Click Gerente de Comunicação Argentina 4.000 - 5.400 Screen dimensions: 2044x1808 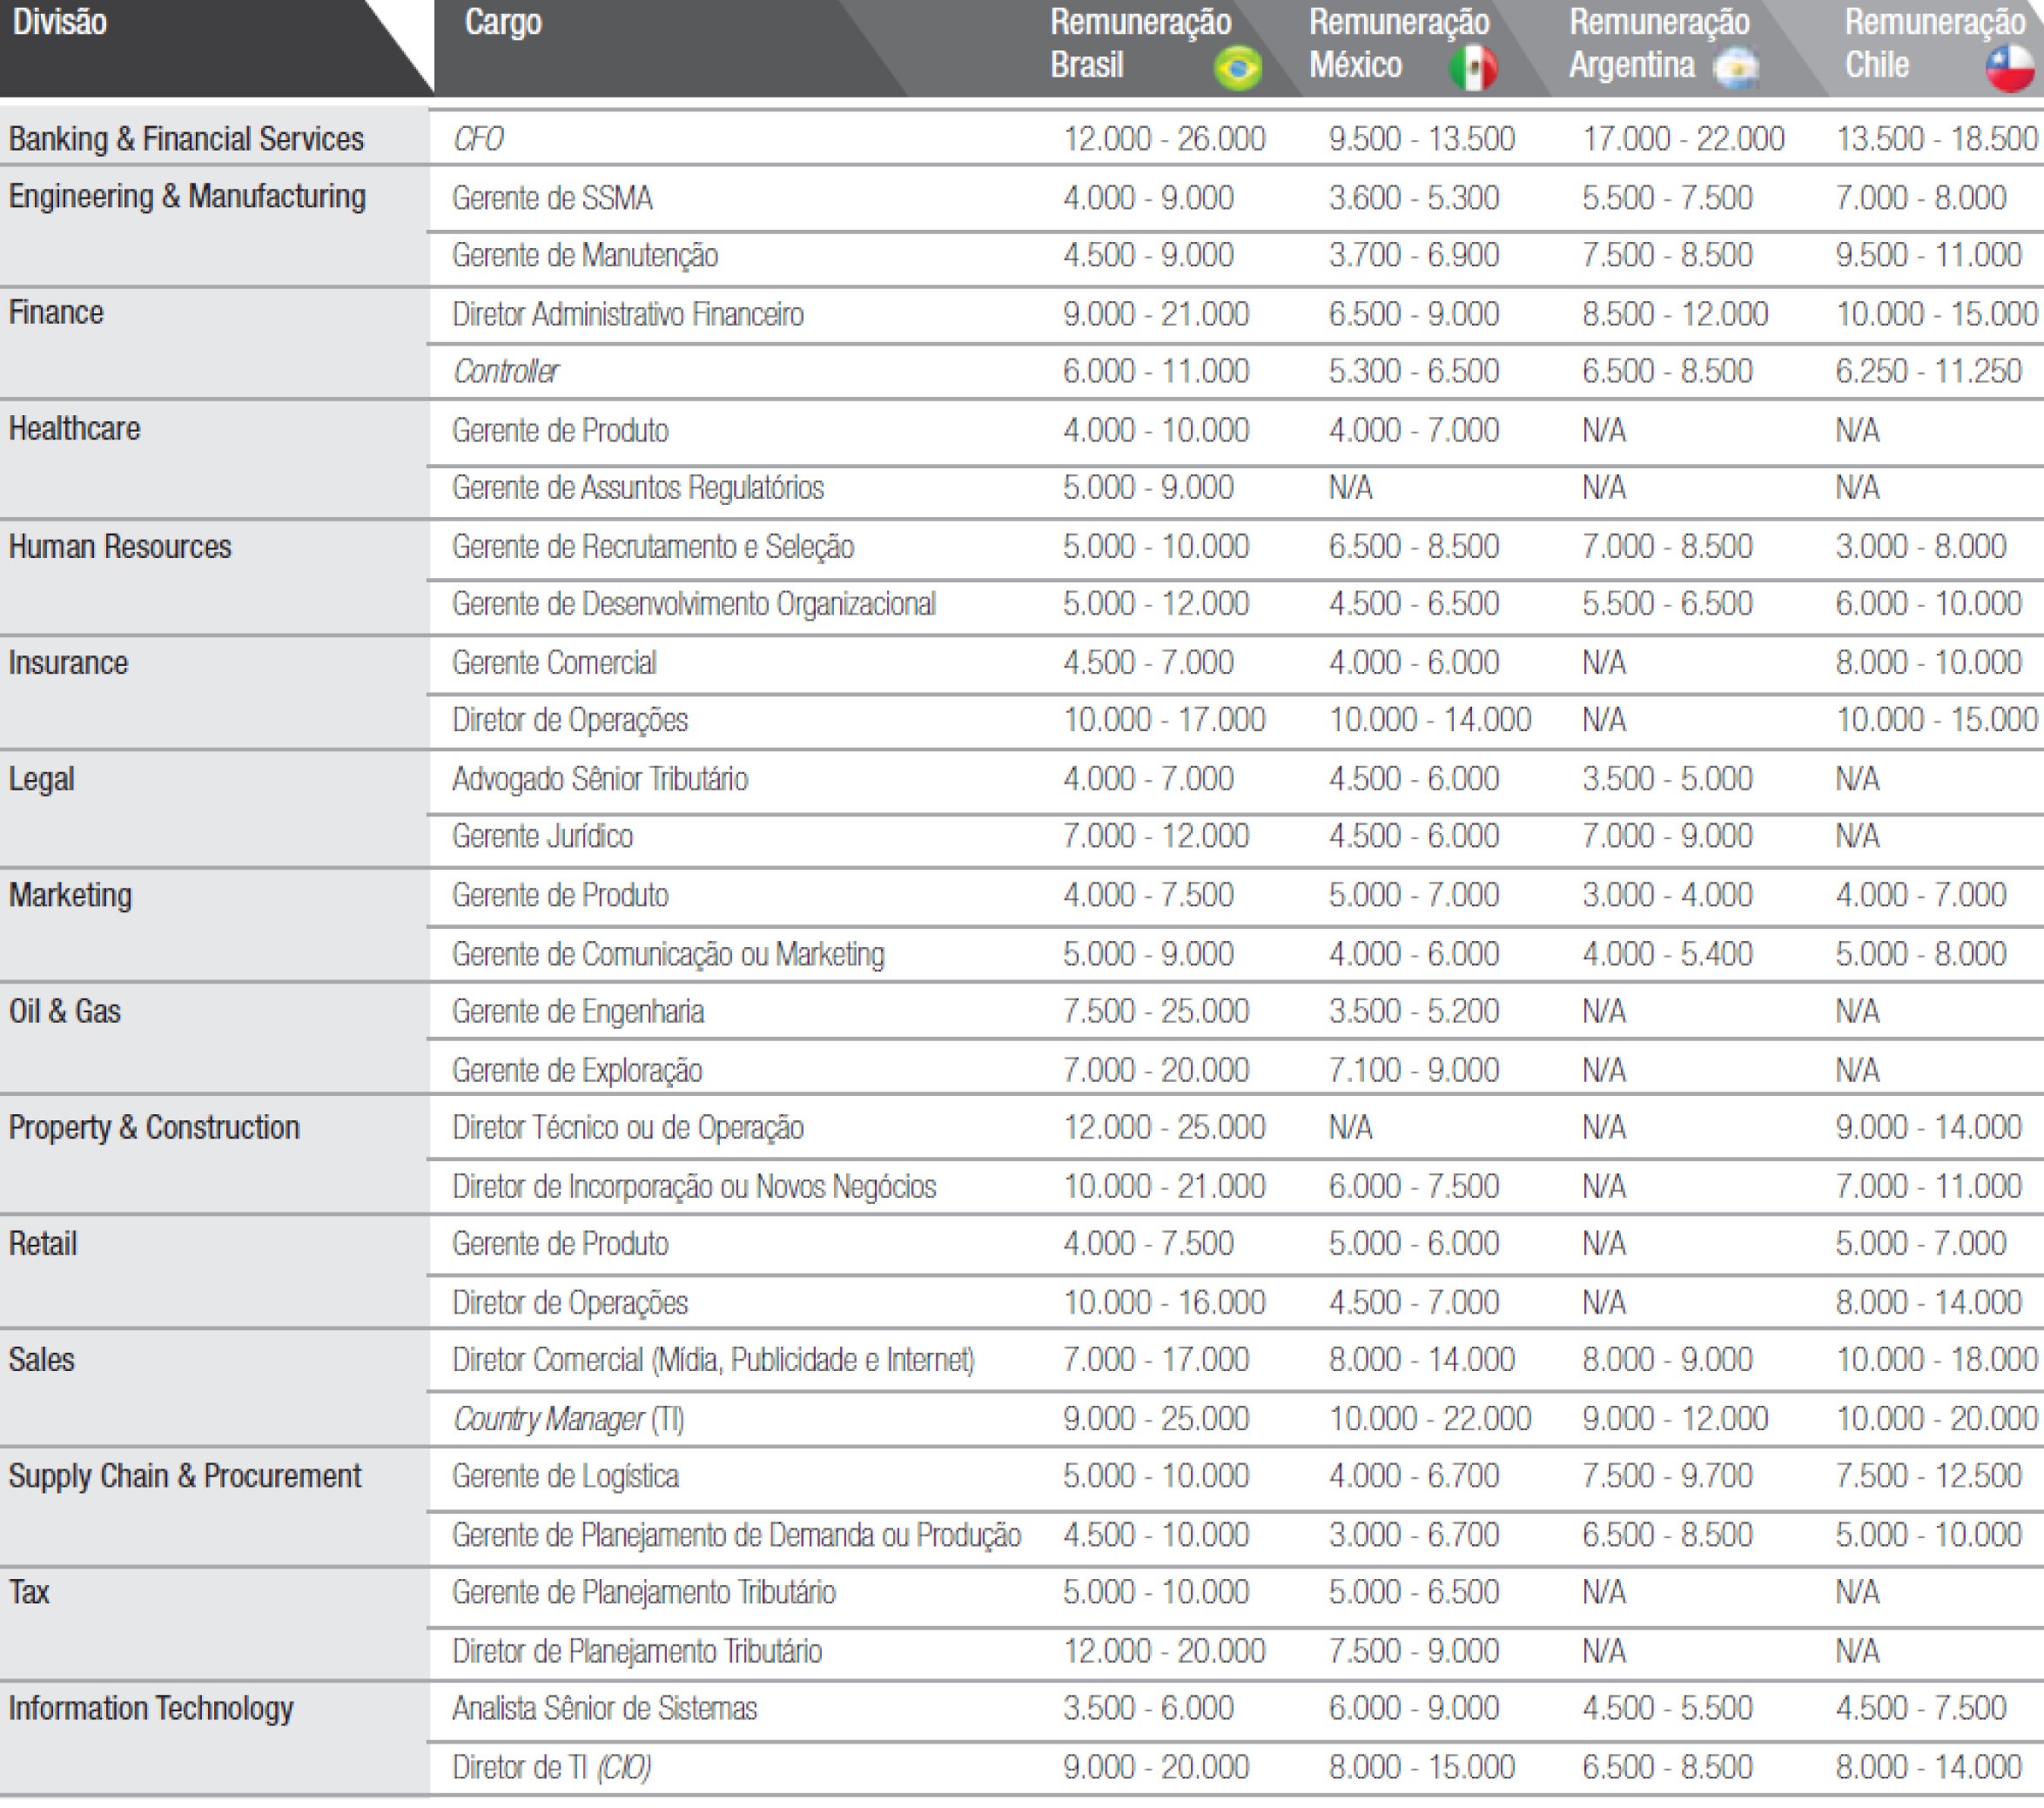pyautogui.click(x=1667, y=954)
